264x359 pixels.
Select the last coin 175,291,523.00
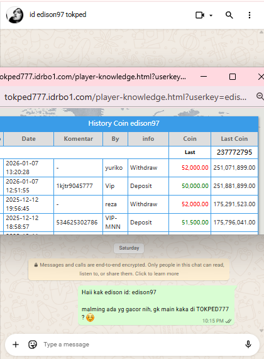point(234,204)
